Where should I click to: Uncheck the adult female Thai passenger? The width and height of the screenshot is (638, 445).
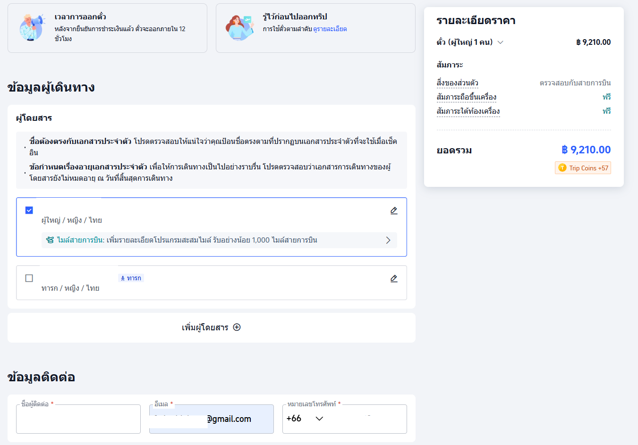pos(29,210)
